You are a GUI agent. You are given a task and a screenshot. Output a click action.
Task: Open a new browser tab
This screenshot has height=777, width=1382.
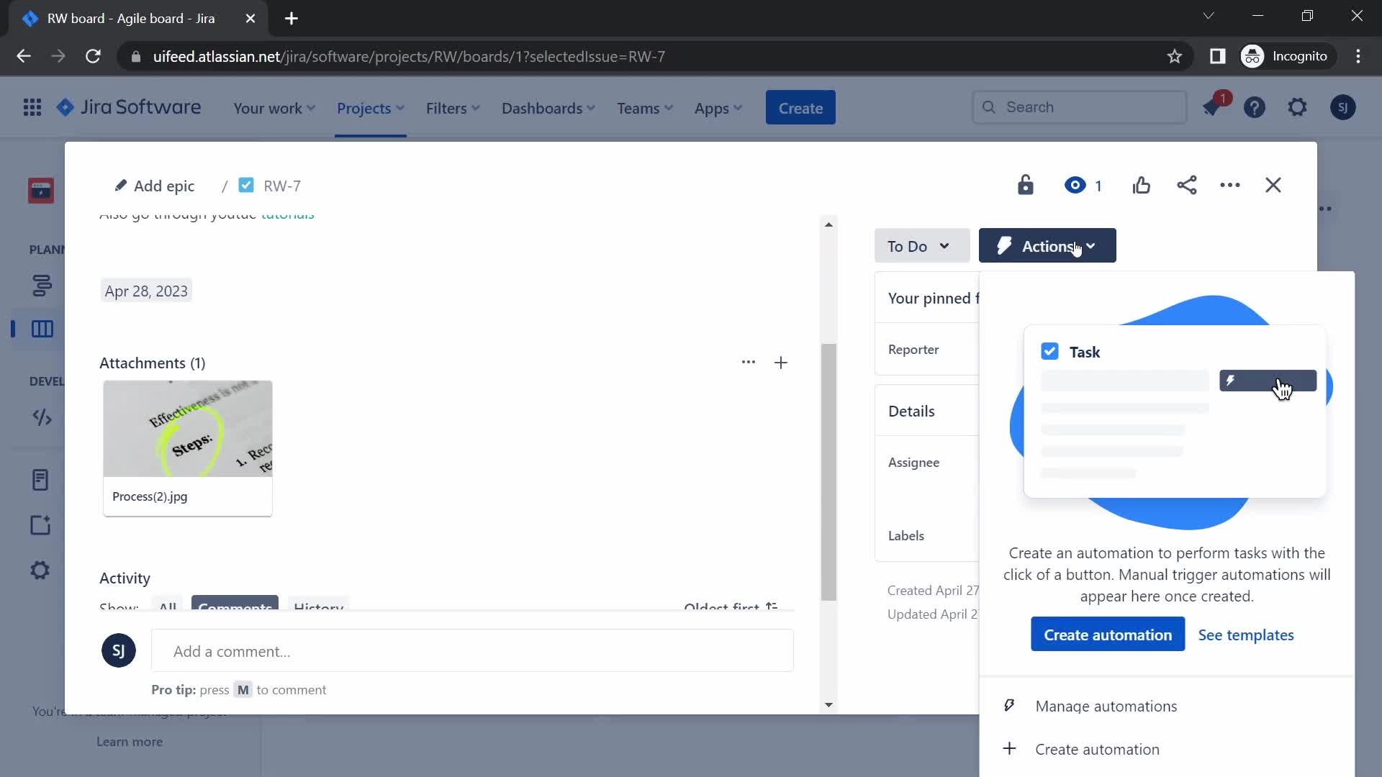click(x=292, y=19)
